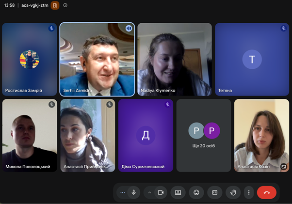Click Ростислав Замрій's profile picture avatar

coord(30,59)
